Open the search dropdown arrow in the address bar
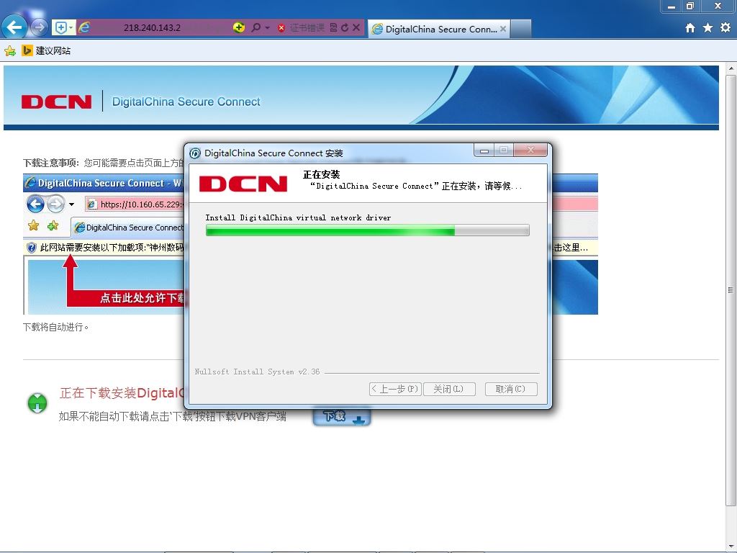 [x=268, y=28]
